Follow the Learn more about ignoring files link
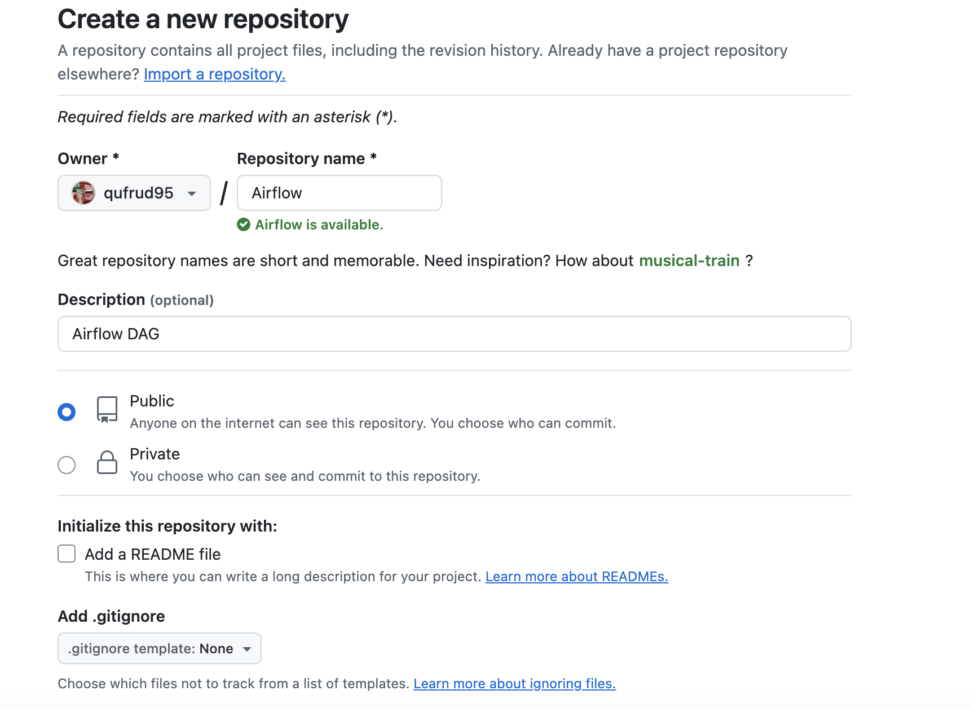Screen dimensions: 970x708 [x=514, y=684]
